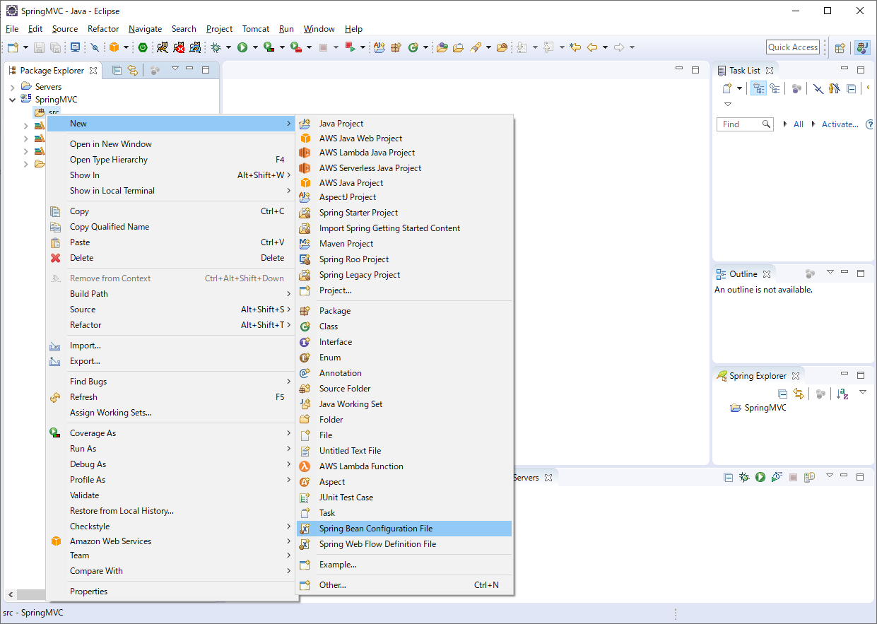This screenshot has width=877, height=624.
Task: Choose Other... in New submenu
Action: (x=404, y=585)
